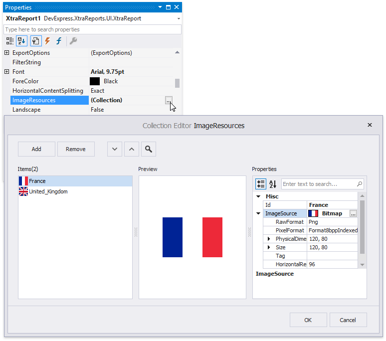386x341 pixels.
Task: Click the up arrow of the Properties panel scrollbar
Action: (177, 52)
